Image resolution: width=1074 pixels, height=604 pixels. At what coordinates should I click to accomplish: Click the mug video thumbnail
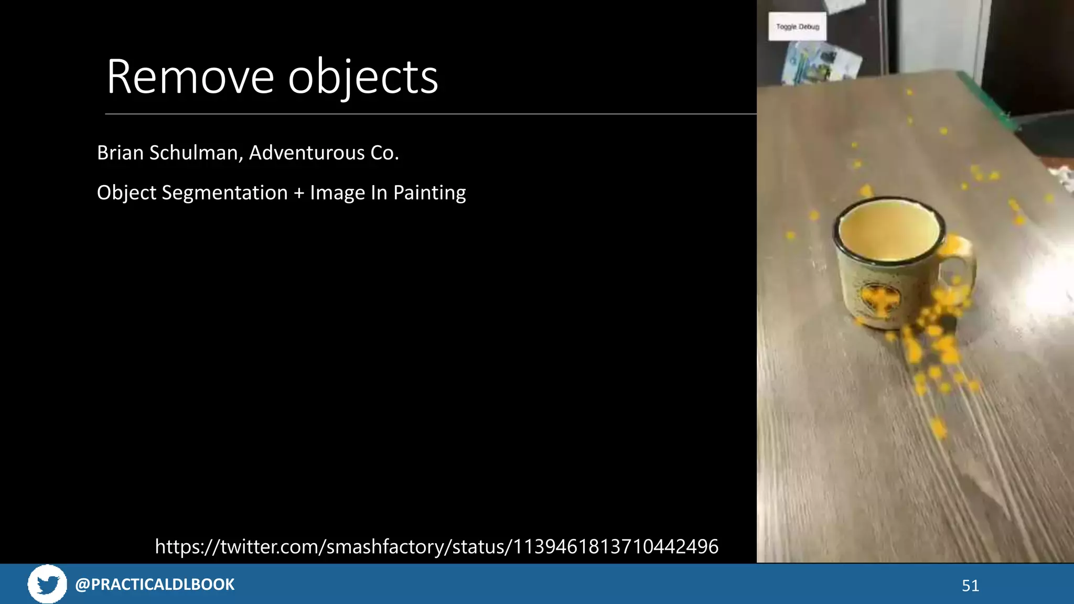[915, 282]
